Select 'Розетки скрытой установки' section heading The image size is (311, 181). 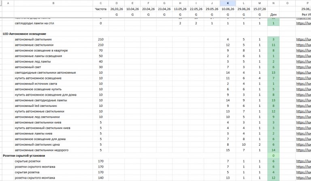coord(24,155)
